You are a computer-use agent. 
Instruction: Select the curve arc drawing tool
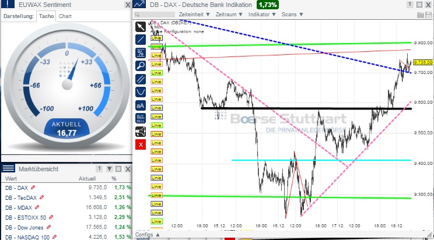coord(140,91)
